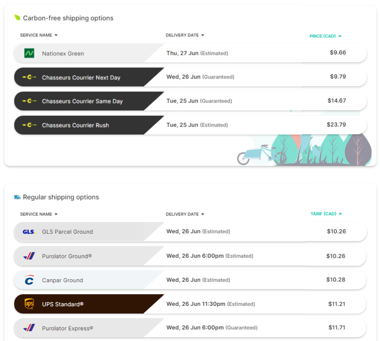Click Thu, 27 Jun delivery date
This screenshot has height=341, width=380.
coord(197,53)
